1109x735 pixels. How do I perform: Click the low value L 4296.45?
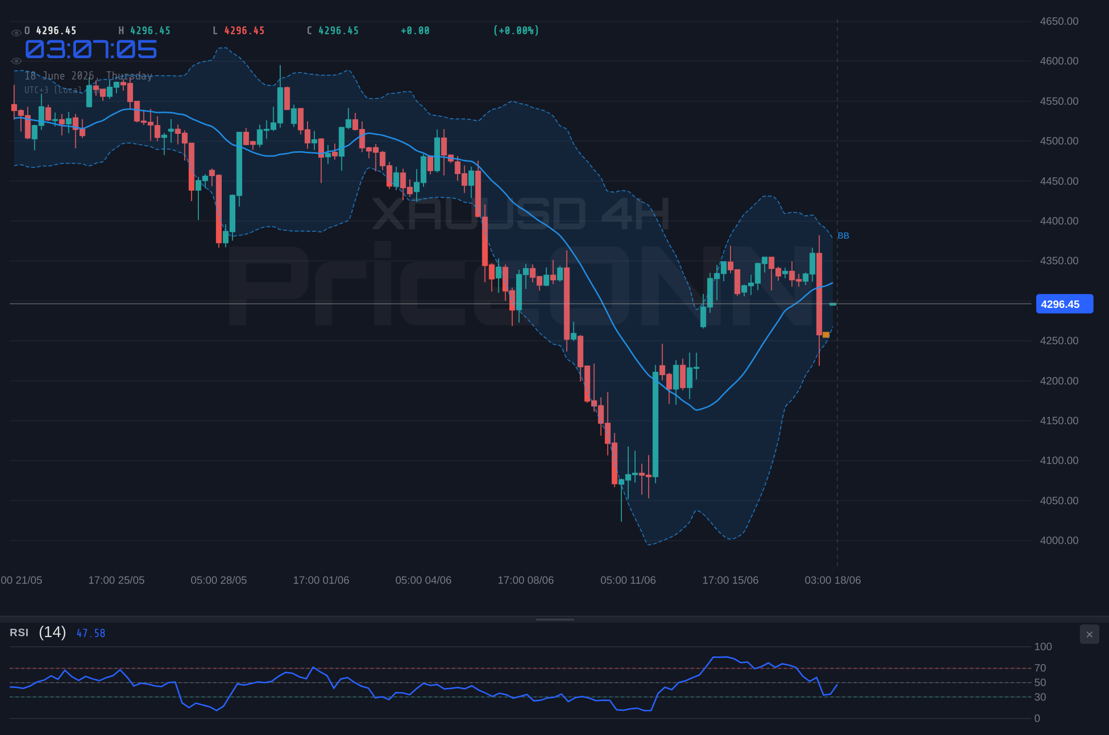point(239,31)
